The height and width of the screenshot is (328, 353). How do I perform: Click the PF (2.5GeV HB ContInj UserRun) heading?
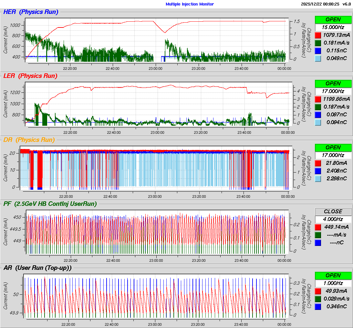click(50, 204)
